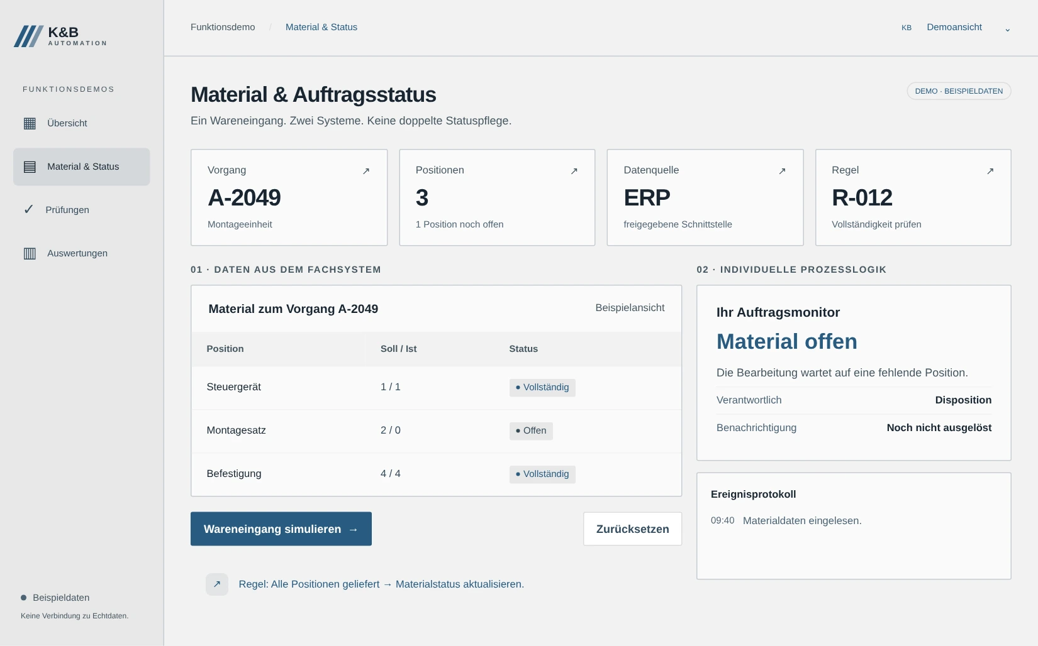Open Material & Status sidebar item
The width and height of the screenshot is (1038, 646).
coord(82,167)
